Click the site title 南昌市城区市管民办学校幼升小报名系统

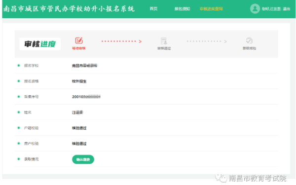[69, 9]
